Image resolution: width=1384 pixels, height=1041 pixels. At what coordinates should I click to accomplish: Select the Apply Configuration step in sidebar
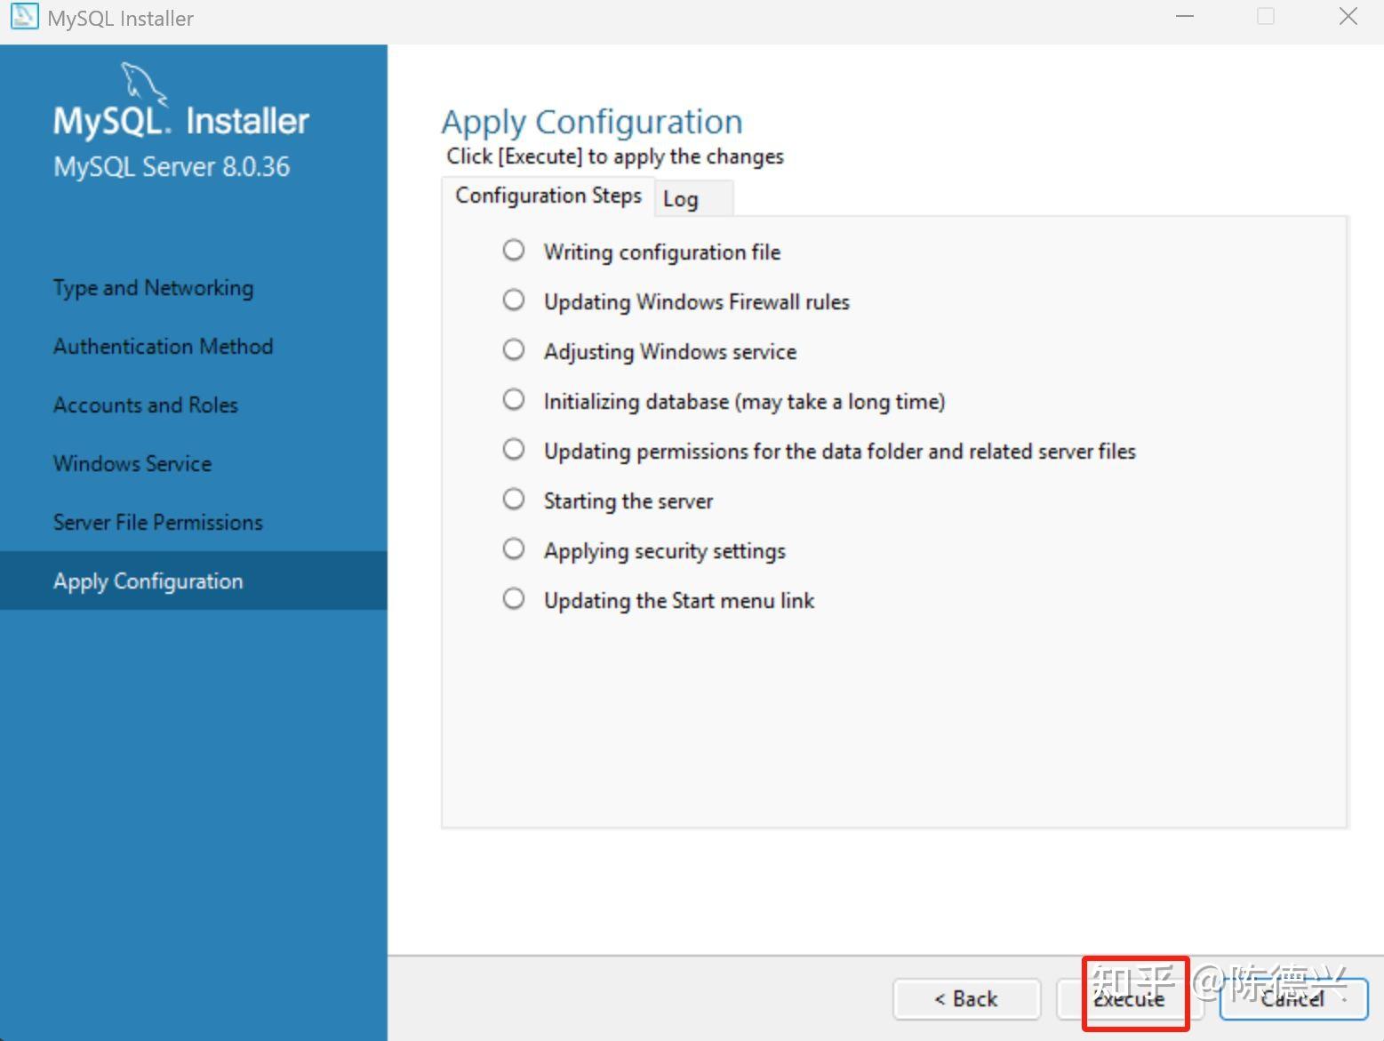point(148,581)
